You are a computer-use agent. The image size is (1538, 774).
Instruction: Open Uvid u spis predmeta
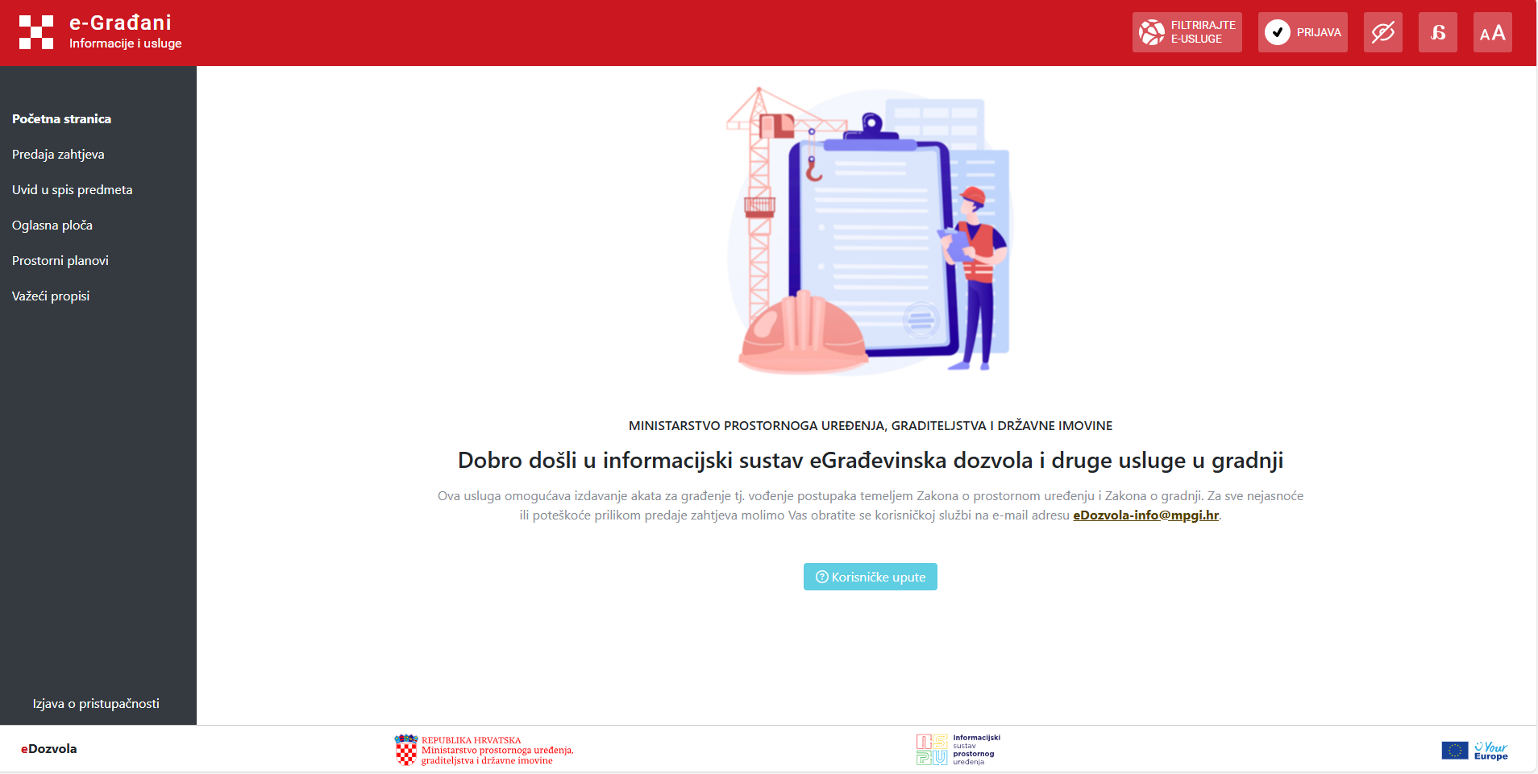click(72, 190)
